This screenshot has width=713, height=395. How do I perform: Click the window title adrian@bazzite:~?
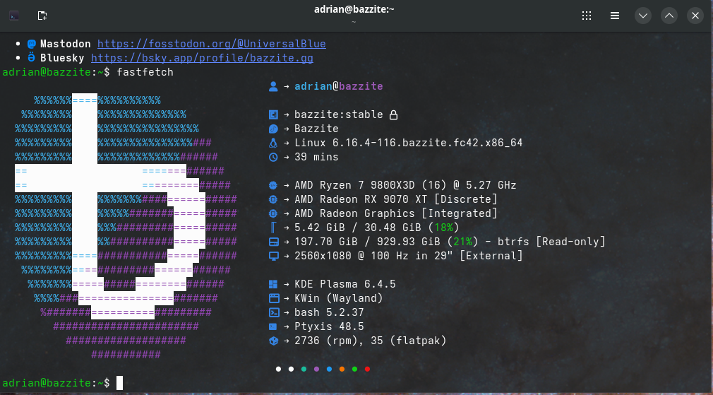354,10
